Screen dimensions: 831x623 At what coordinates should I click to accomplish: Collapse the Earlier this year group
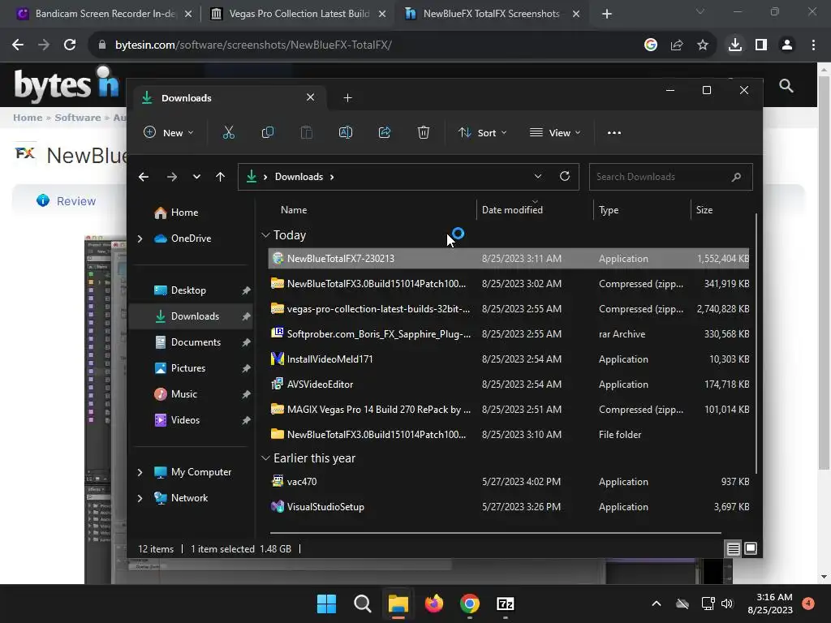(265, 458)
